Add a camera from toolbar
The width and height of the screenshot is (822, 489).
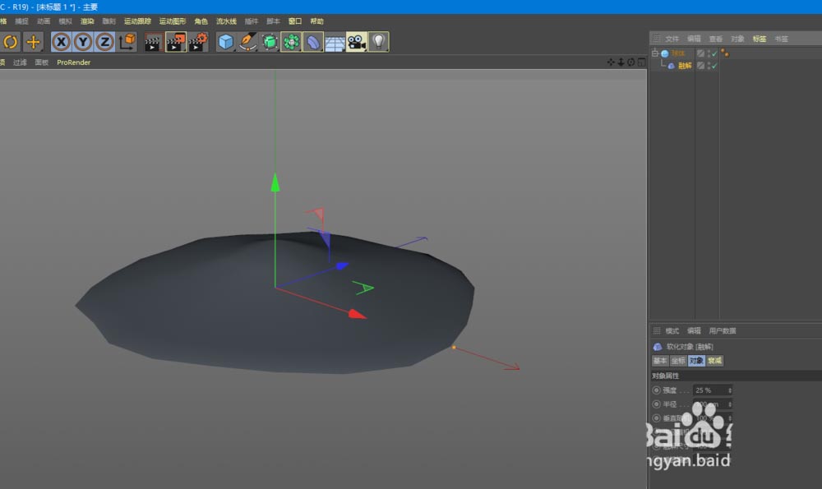(356, 42)
